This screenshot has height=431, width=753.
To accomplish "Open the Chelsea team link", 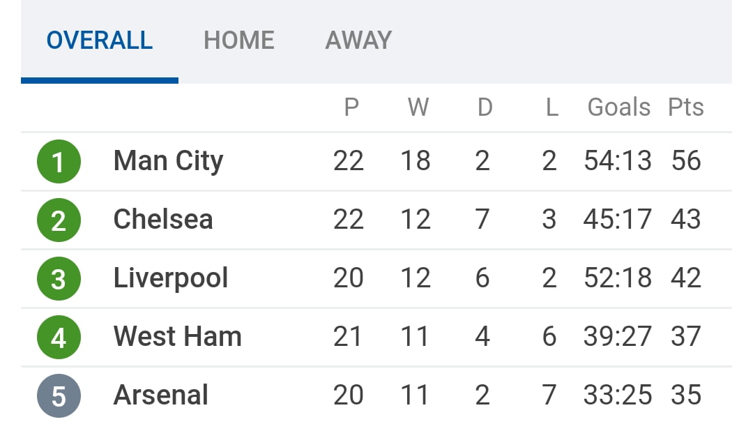I will tap(163, 220).
